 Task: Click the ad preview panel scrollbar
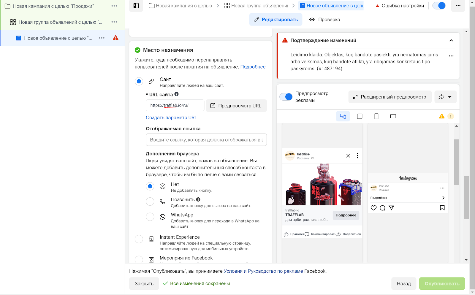coord(457,162)
